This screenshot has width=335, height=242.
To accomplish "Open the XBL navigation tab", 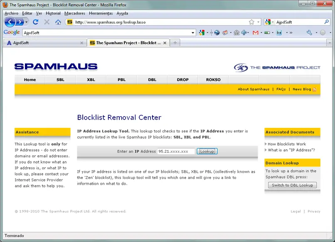I will [91, 80].
